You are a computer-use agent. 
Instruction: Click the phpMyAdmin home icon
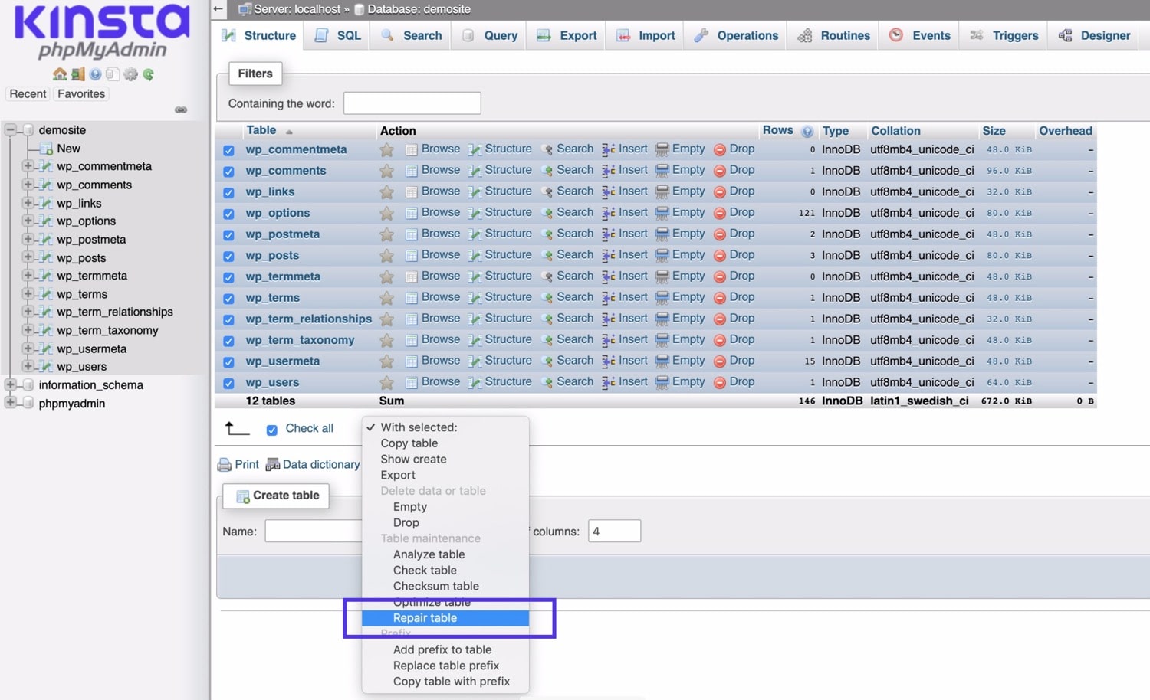pyautogui.click(x=60, y=74)
